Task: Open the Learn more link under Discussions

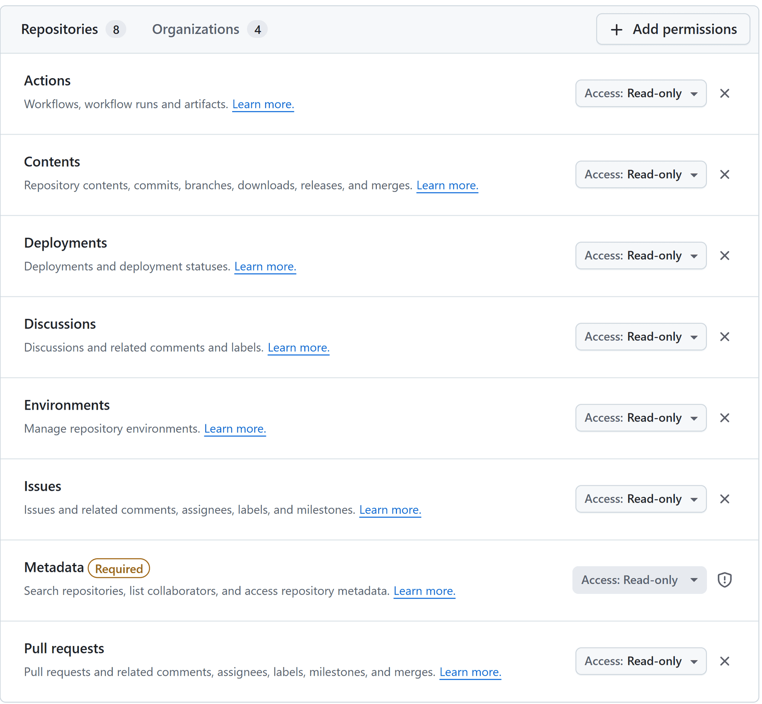Action: click(298, 348)
